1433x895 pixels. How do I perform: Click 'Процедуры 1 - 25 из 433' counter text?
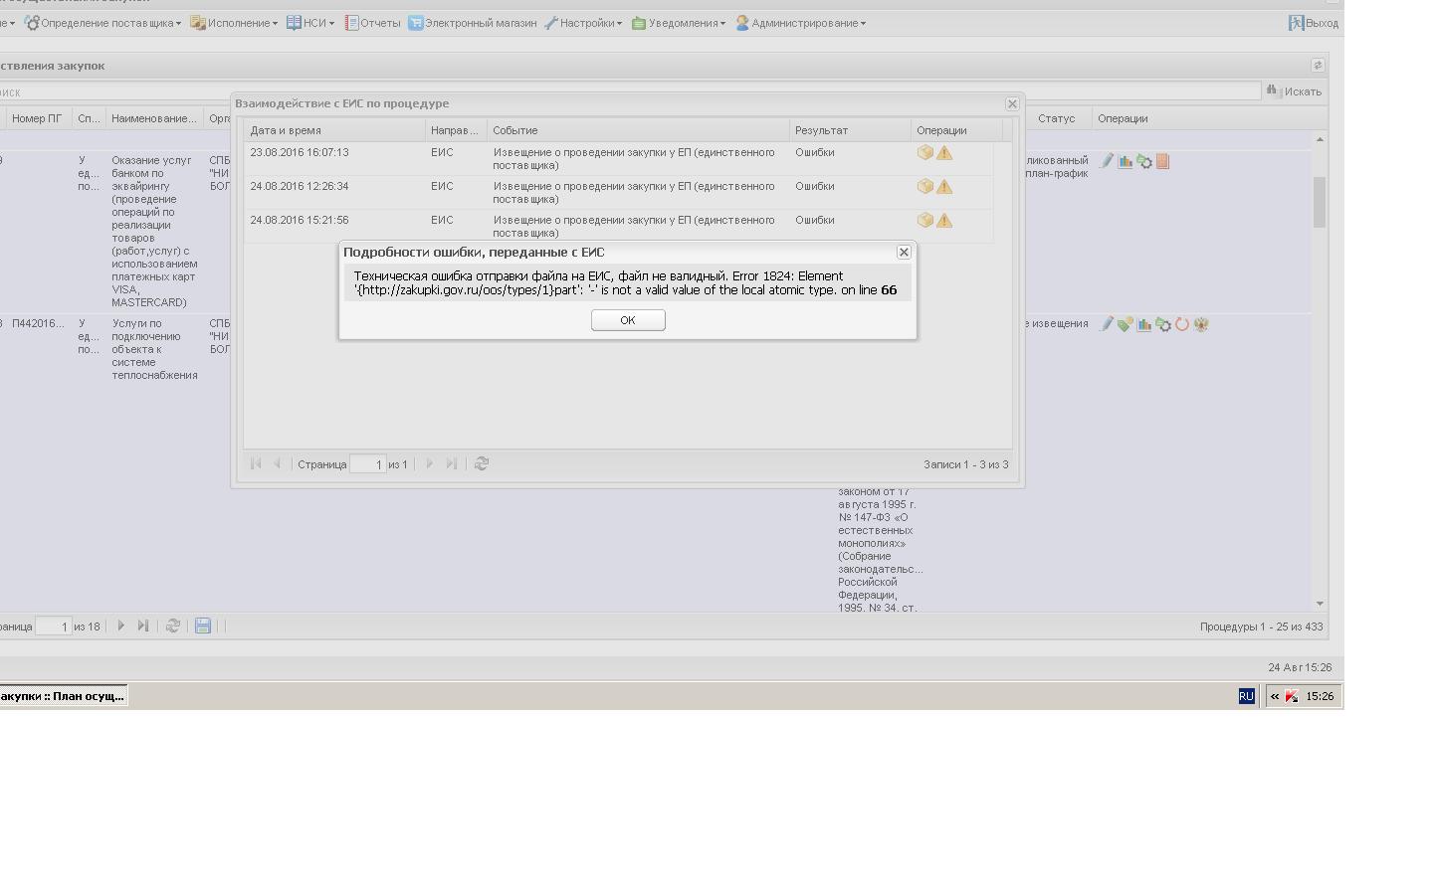point(1261,626)
